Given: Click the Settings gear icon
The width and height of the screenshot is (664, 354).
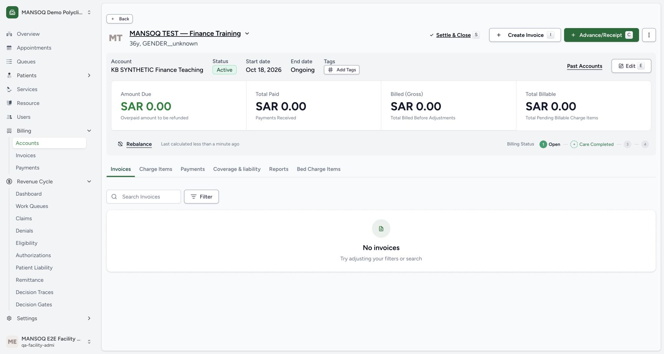Looking at the screenshot, I should [9, 318].
